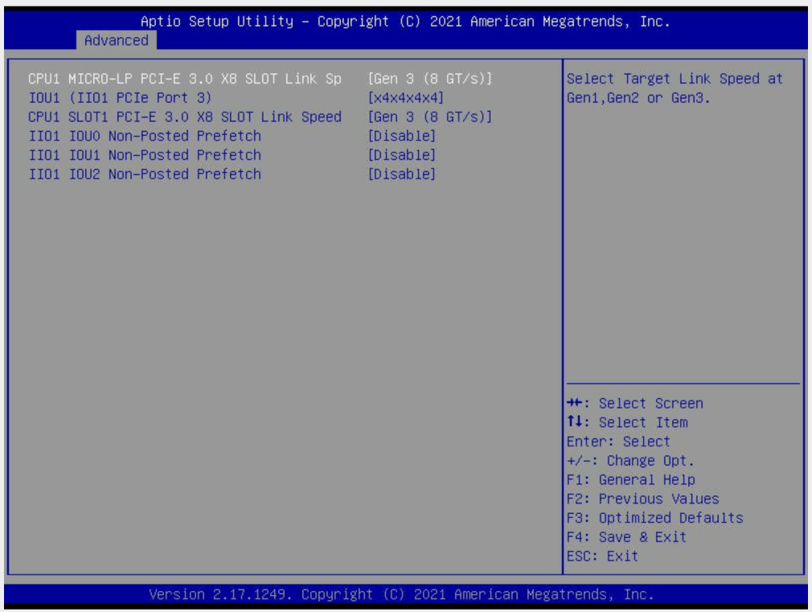Click the F4: Save & Exit entry

coord(626,537)
